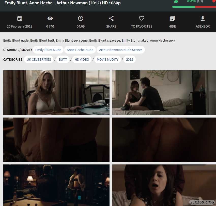Click the download arrow icon above ASEXBOX
216x206 pixels.
tap(203, 18)
